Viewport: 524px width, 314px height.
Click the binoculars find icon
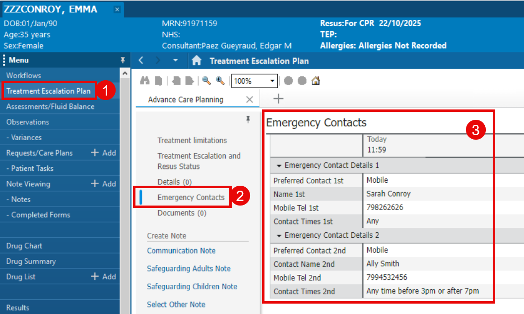pyautogui.click(x=145, y=81)
